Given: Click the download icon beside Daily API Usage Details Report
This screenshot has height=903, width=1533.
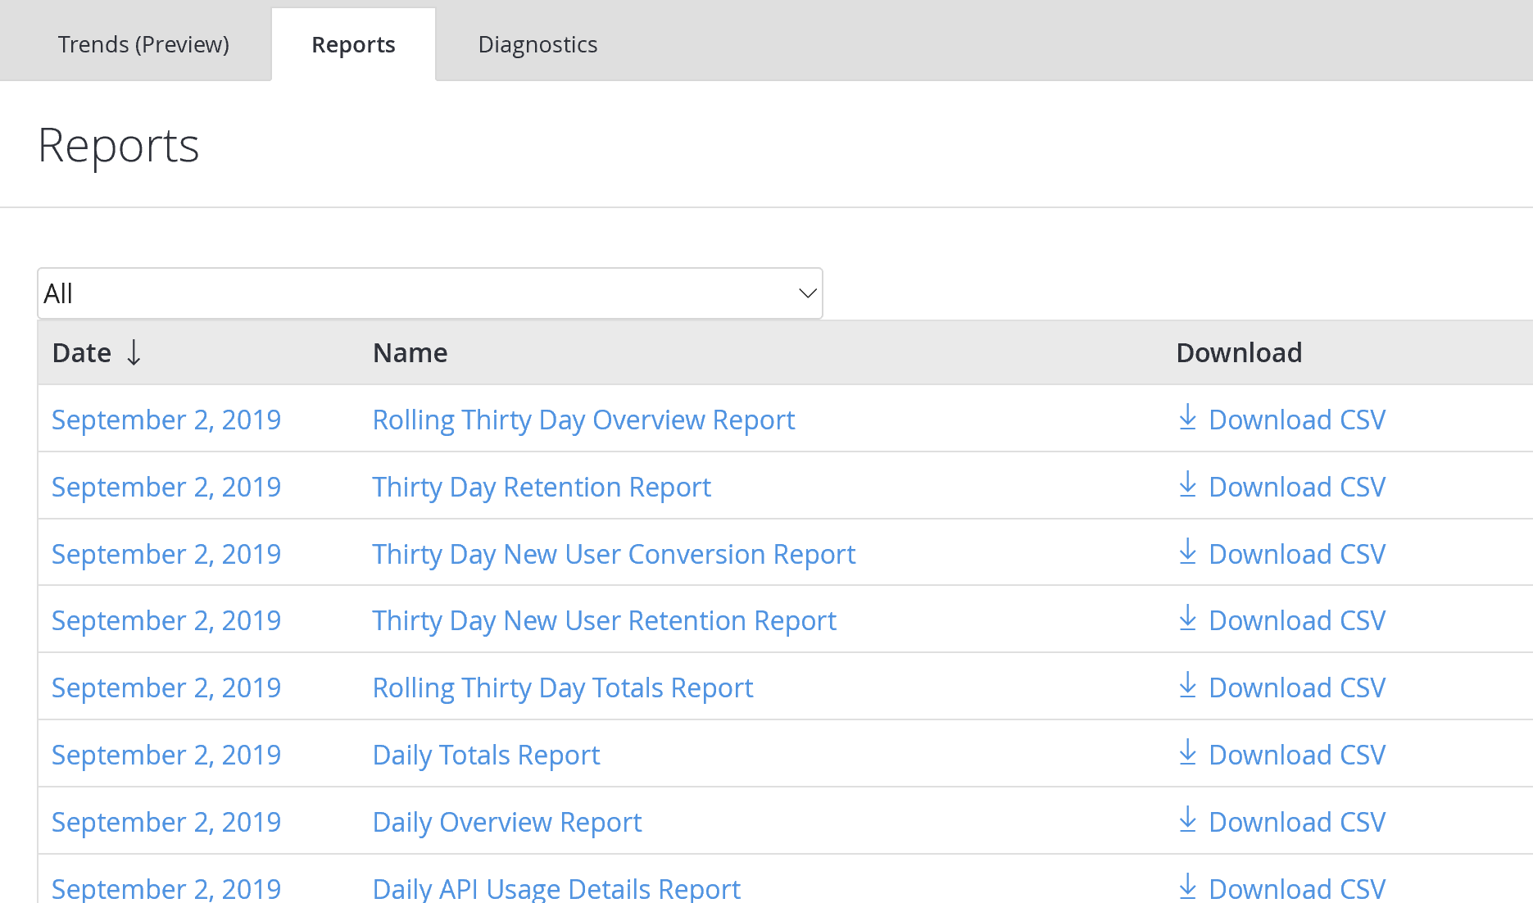Looking at the screenshot, I should click(x=1188, y=888).
